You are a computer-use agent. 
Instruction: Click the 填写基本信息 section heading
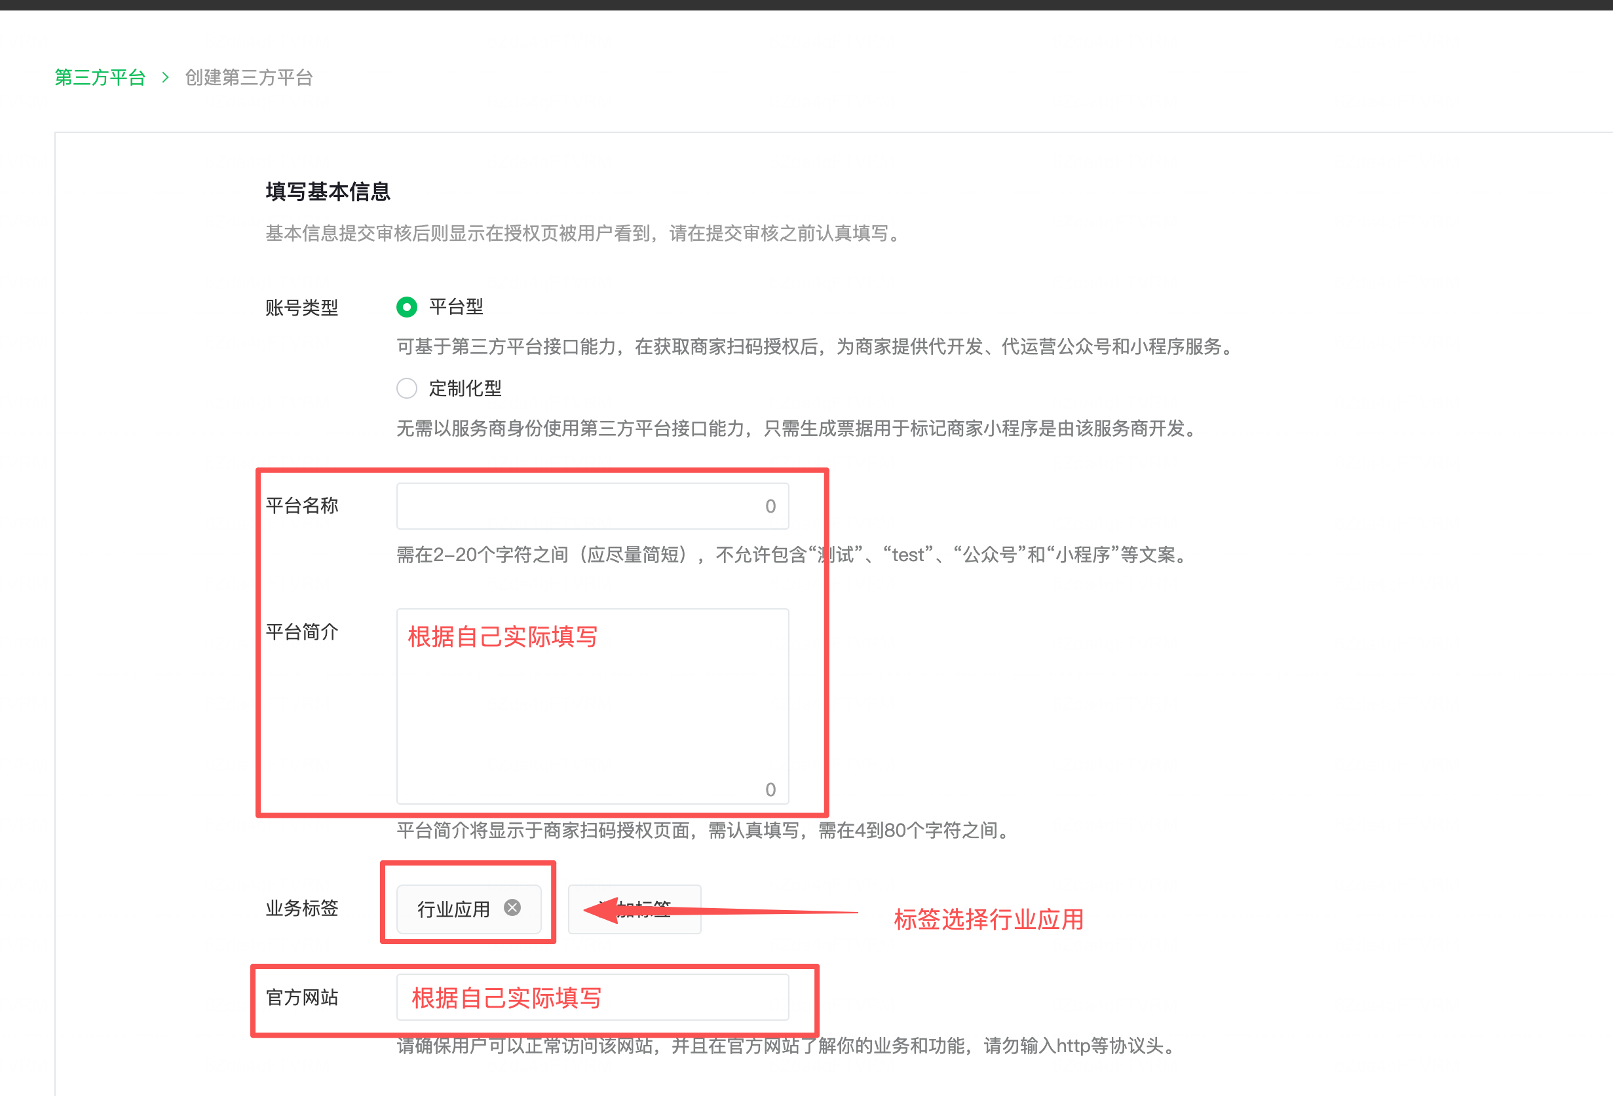point(328,191)
